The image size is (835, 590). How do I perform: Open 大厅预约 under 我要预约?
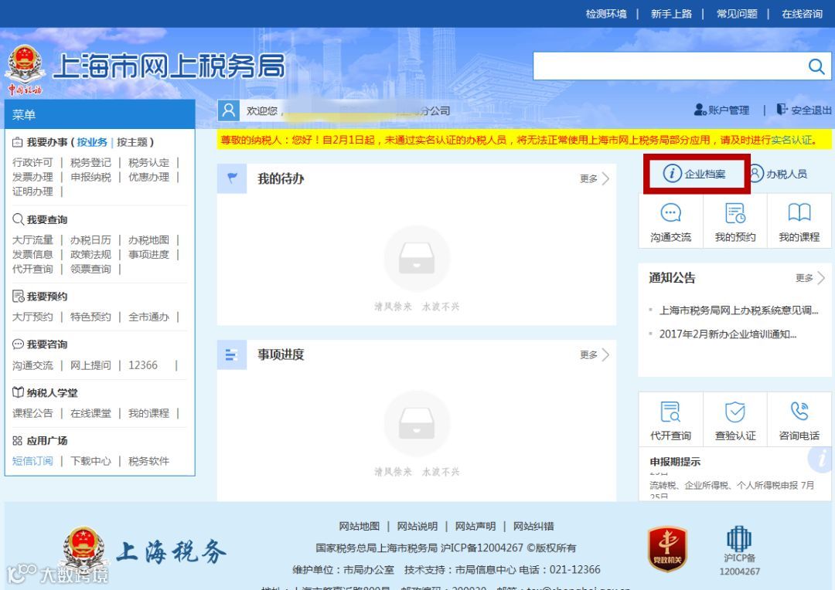tap(32, 317)
